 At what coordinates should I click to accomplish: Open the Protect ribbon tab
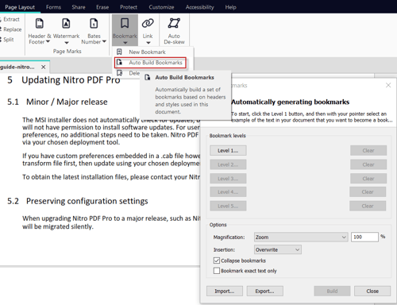coord(129,7)
